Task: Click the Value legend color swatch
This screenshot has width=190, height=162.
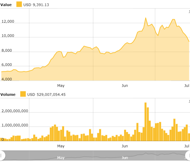Action: coord(19,4)
